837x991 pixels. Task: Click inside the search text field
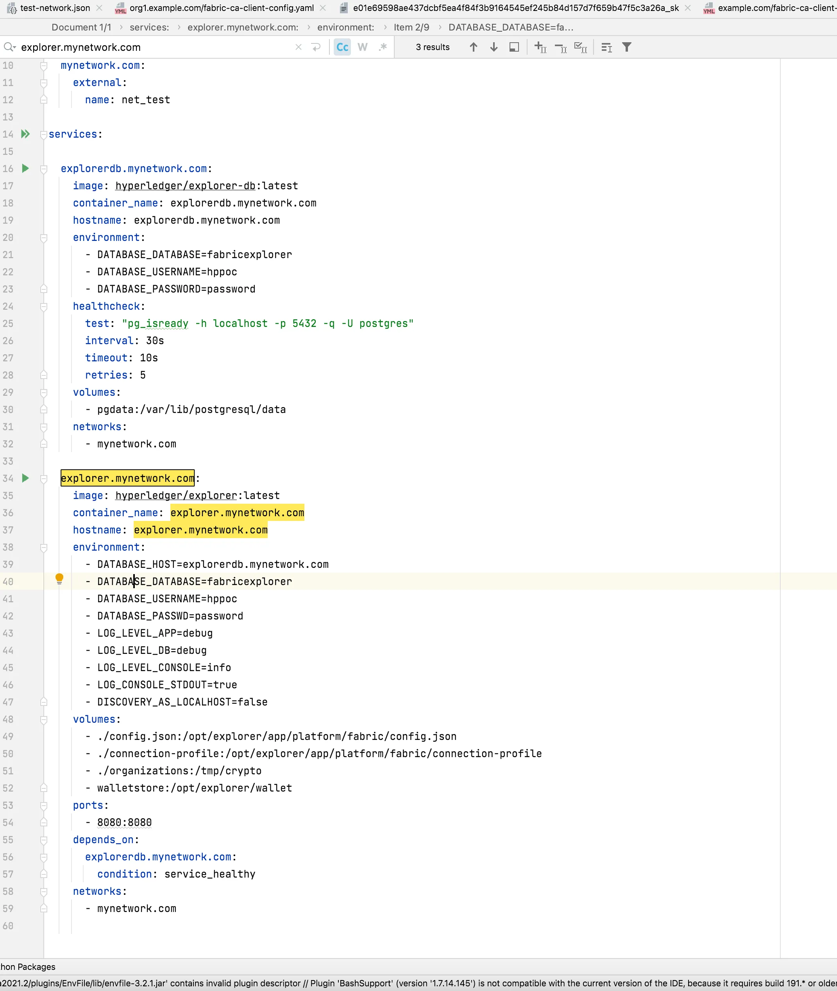coord(152,47)
